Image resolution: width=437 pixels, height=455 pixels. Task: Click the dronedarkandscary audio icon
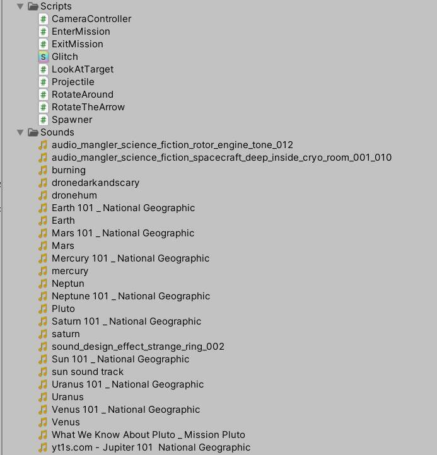tap(43, 183)
